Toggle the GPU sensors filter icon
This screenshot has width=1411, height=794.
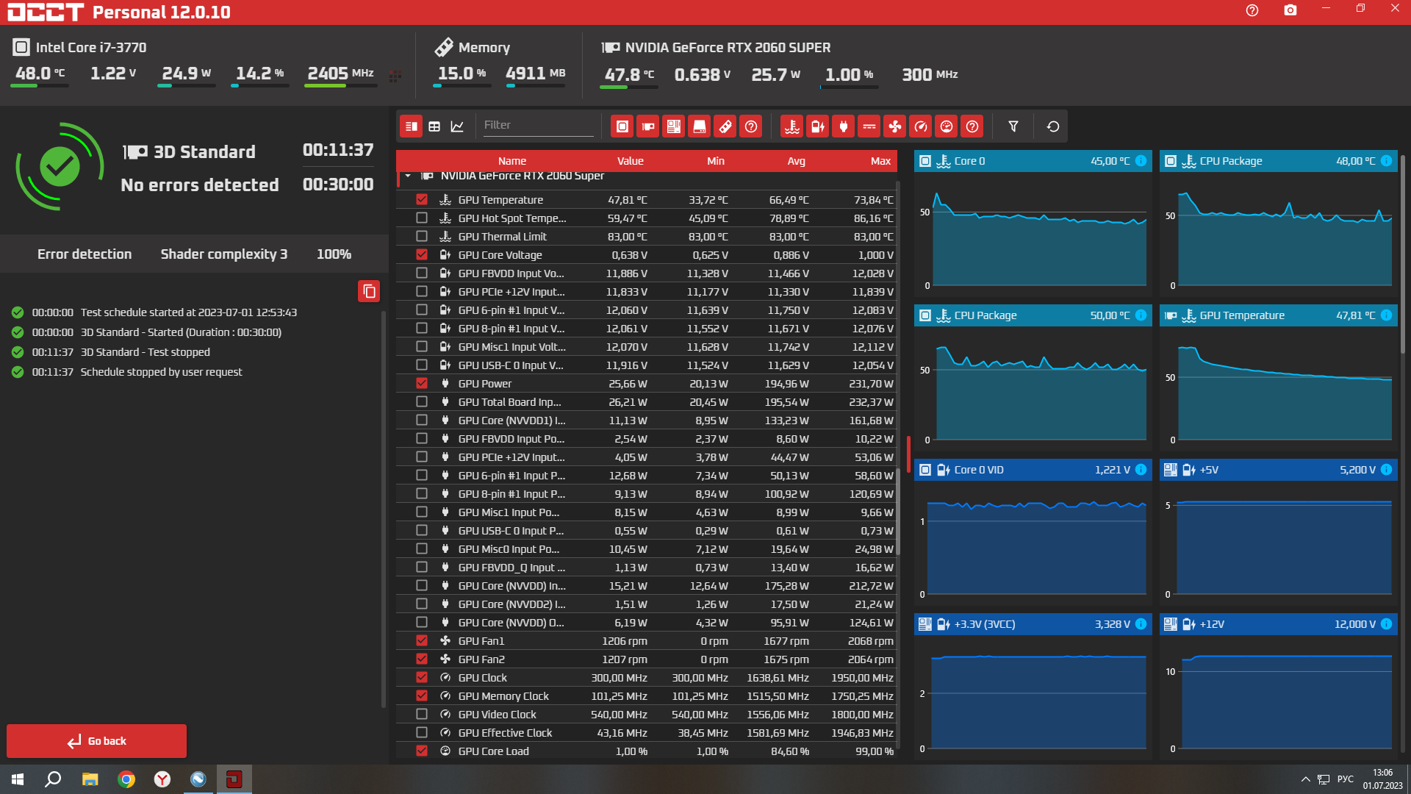(x=647, y=126)
